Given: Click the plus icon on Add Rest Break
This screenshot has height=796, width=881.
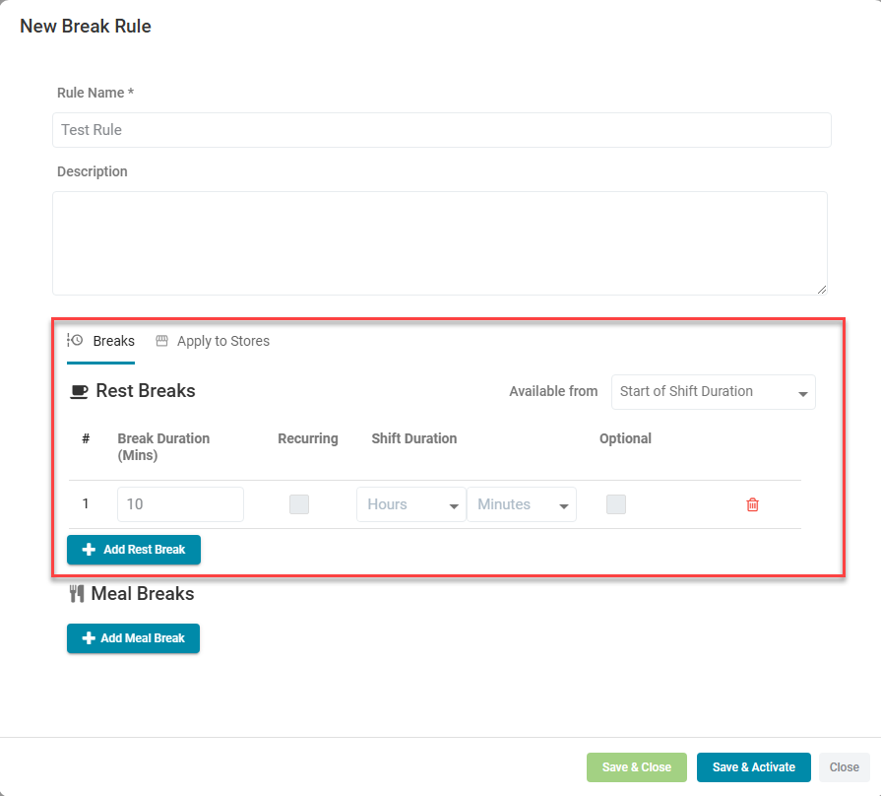Looking at the screenshot, I should (x=89, y=550).
